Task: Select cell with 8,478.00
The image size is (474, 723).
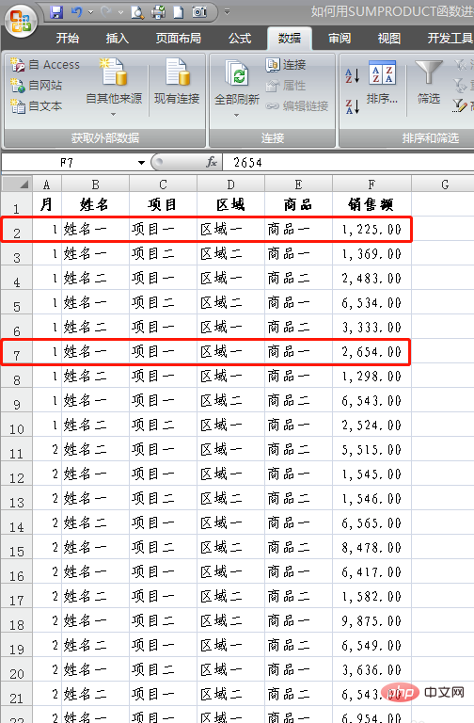Action: (x=371, y=547)
